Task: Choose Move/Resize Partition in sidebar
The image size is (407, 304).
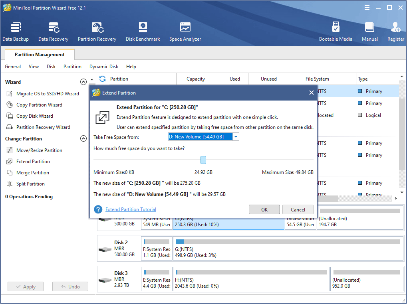Action: coord(34,150)
